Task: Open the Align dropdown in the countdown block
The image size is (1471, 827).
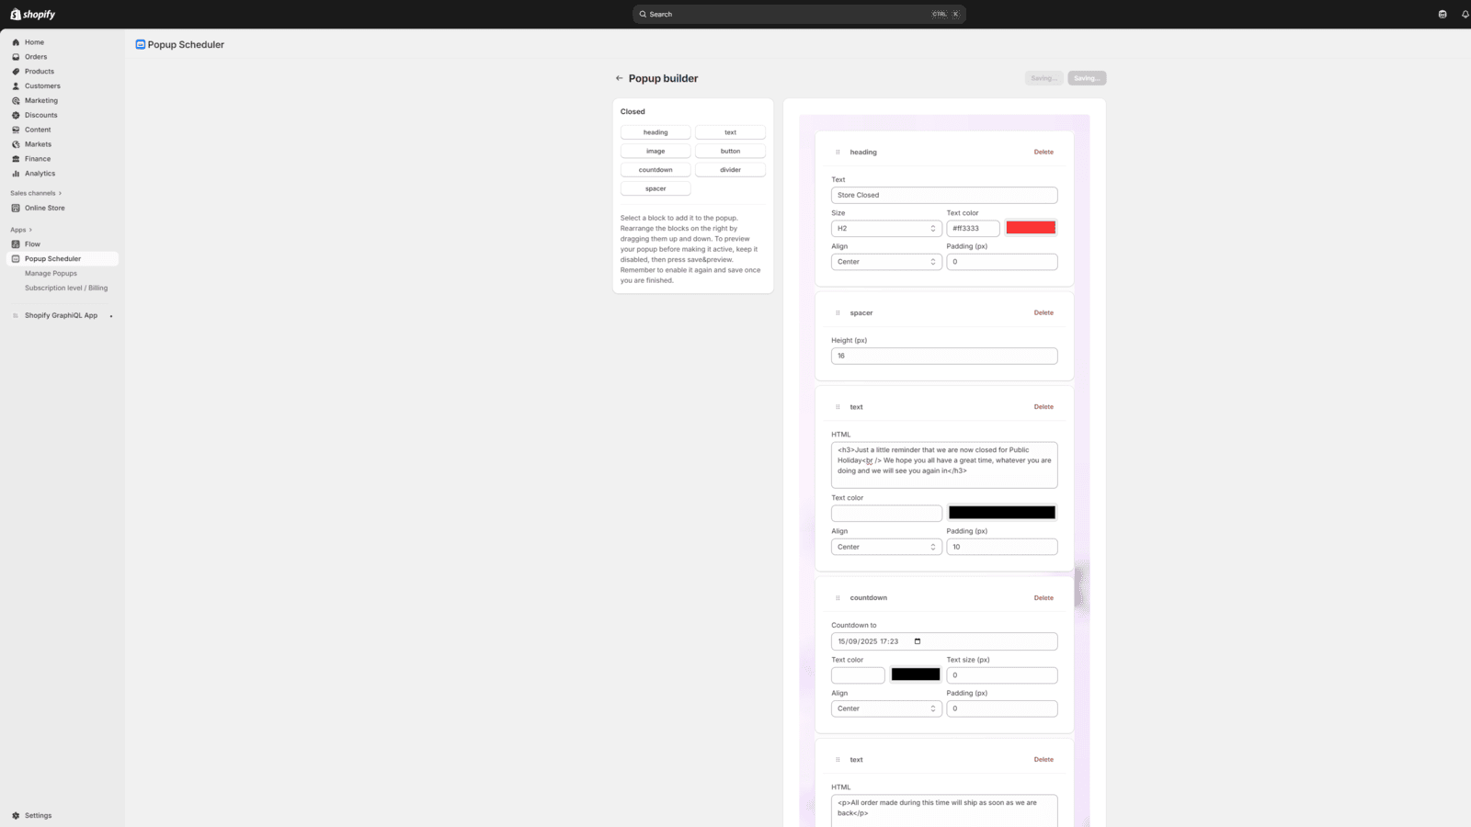Action: point(885,708)
